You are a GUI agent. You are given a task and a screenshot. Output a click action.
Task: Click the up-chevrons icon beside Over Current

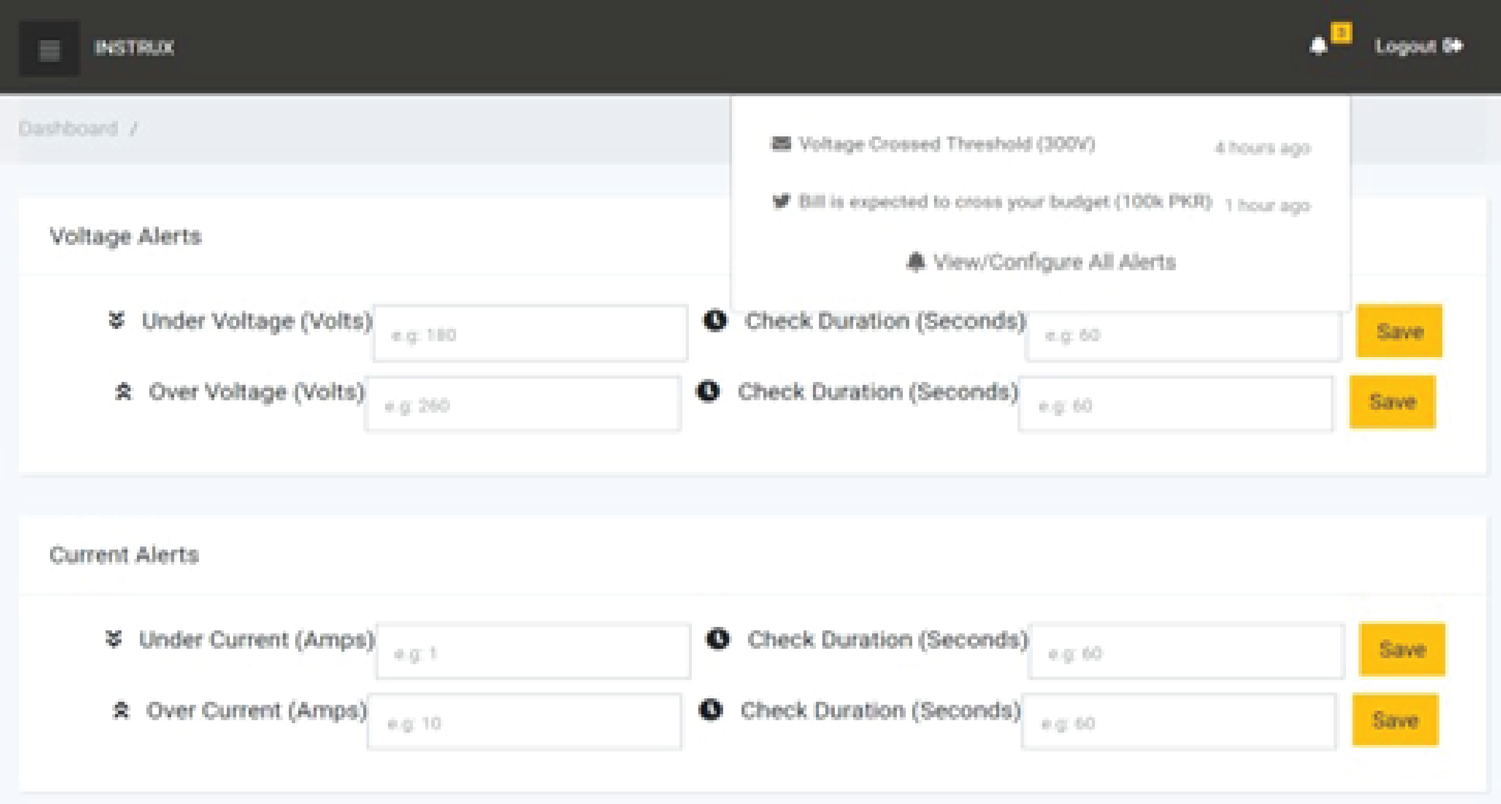click(x=121, y=710)
